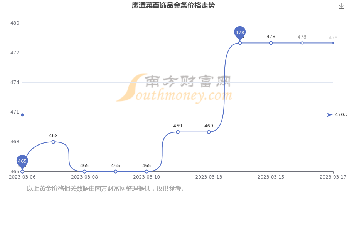Click the x-axis label 2023-03-13
Screen dimensions: 347x231
[209, 177]
